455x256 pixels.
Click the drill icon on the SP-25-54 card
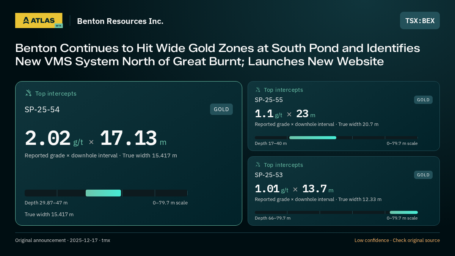click(x=28, y=93)
